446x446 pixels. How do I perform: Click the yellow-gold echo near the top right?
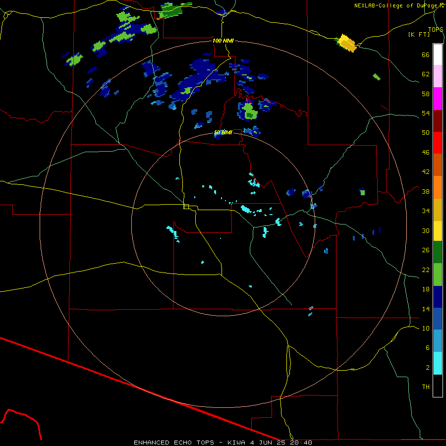tap(346, 43)
